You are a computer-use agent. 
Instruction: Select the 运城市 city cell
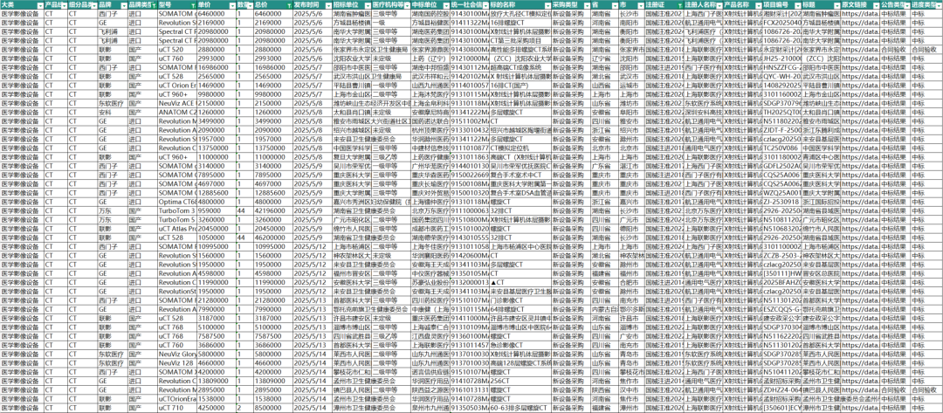click(631, 86)
